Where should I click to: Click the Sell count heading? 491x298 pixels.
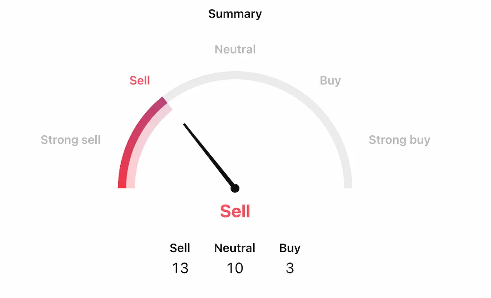(180, 248)
